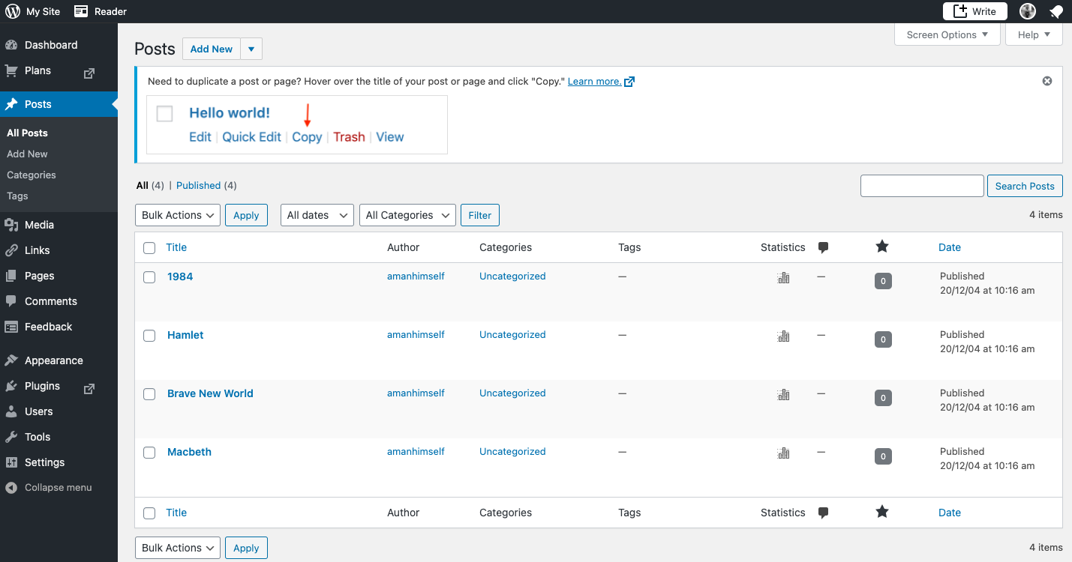The width and height of the screenshot is (1072, 562).
Task: Click the Filter button
Action: pyautogui.click(x=480, y=215)
